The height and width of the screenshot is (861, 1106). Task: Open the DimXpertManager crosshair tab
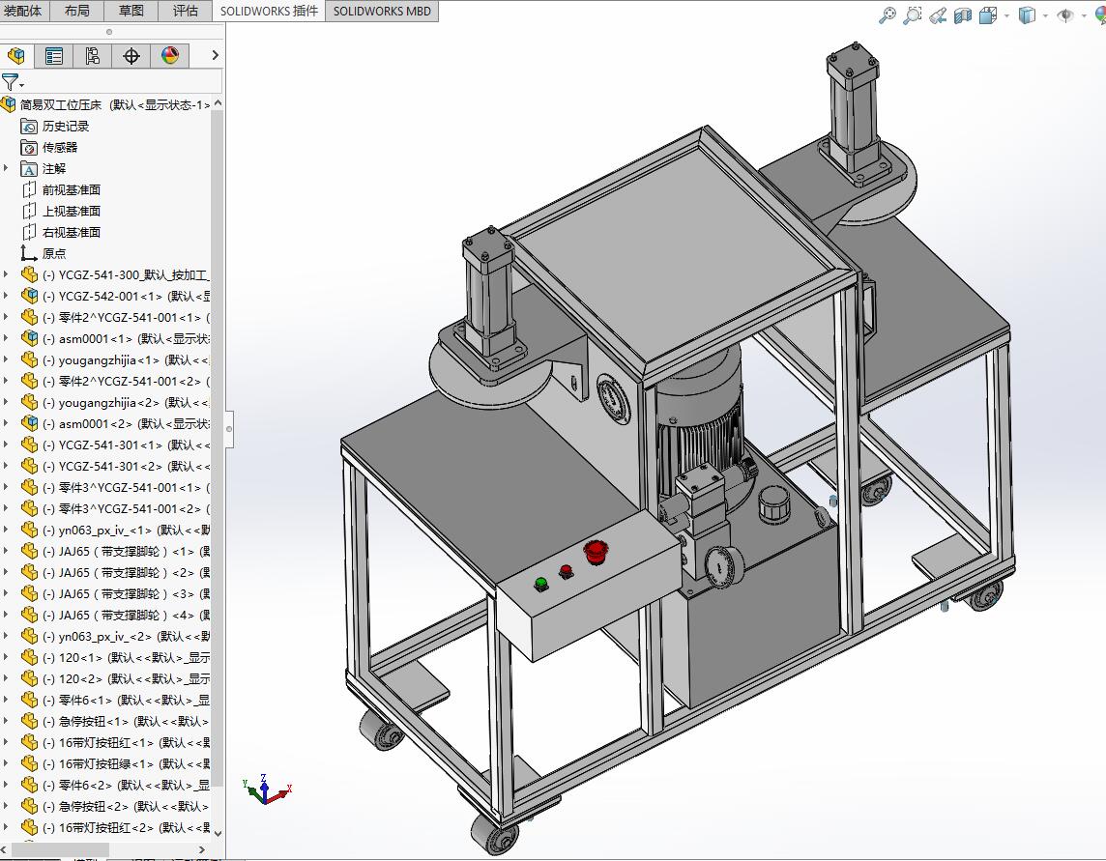(x=131, y=56)
